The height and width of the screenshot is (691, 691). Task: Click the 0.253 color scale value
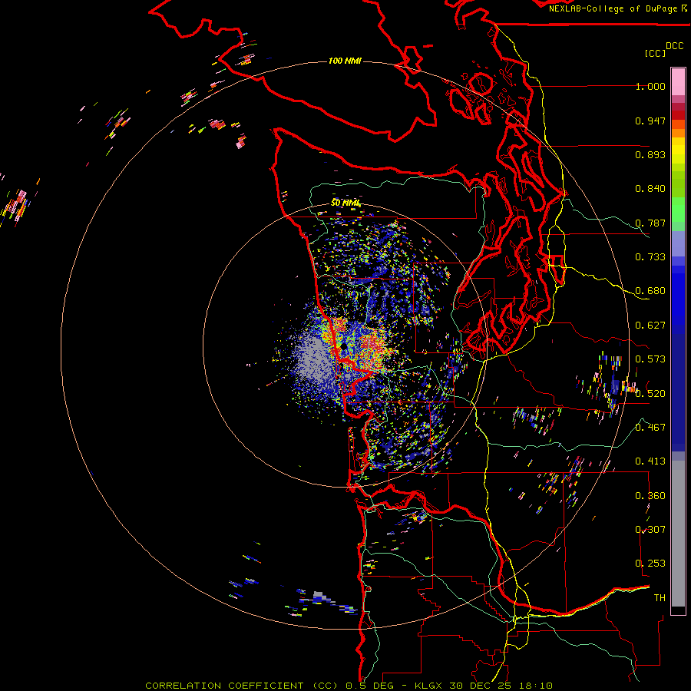[650, 564]
